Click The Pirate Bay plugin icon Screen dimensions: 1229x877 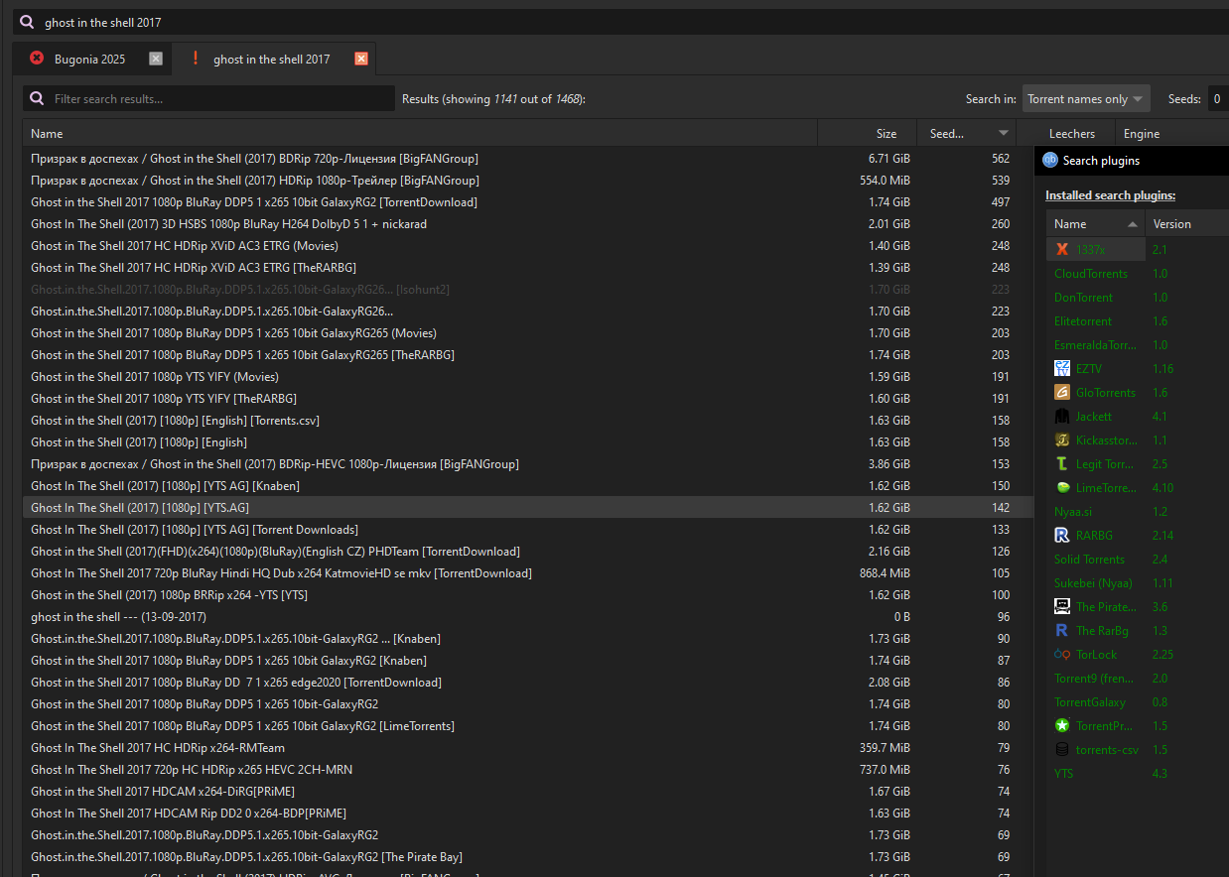point(1062,607)
